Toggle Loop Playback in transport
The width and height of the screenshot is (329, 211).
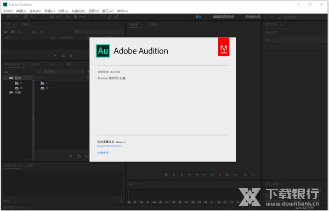point(228,174)
